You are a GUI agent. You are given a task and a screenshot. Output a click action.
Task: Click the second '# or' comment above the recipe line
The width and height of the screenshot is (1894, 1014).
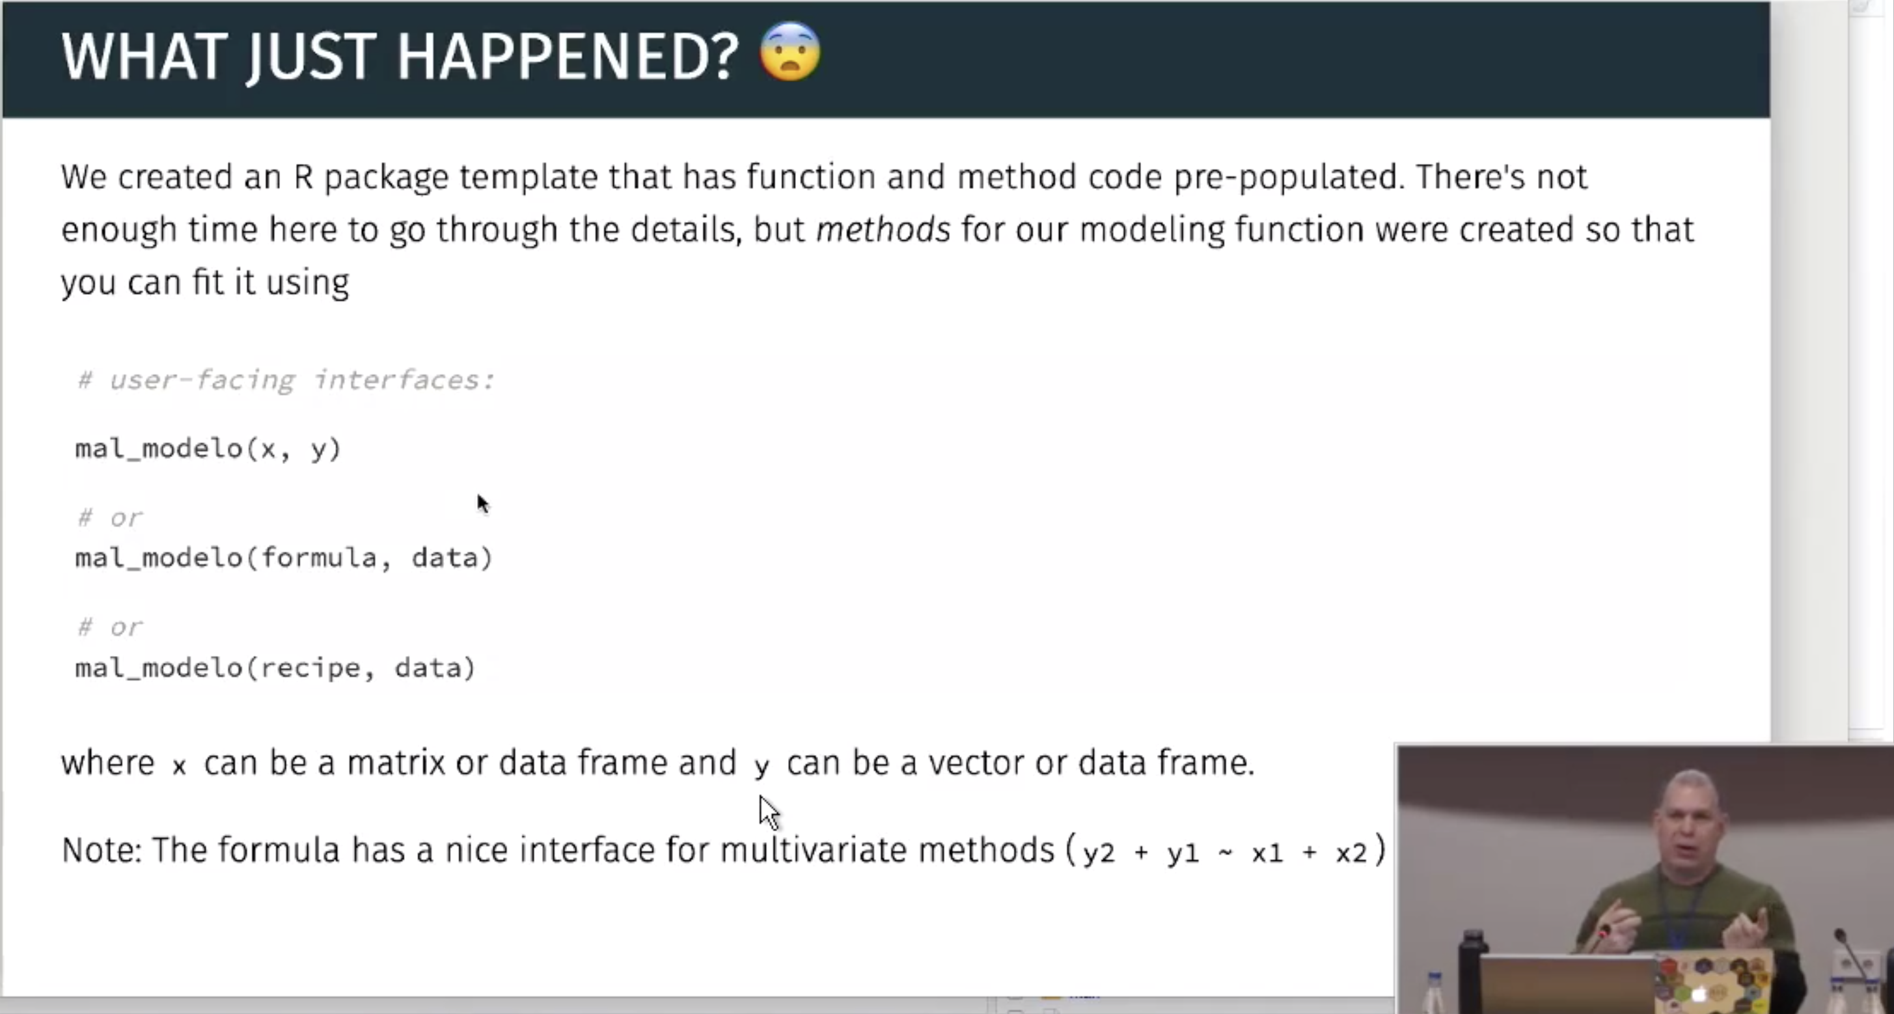(x=109, y=627)
